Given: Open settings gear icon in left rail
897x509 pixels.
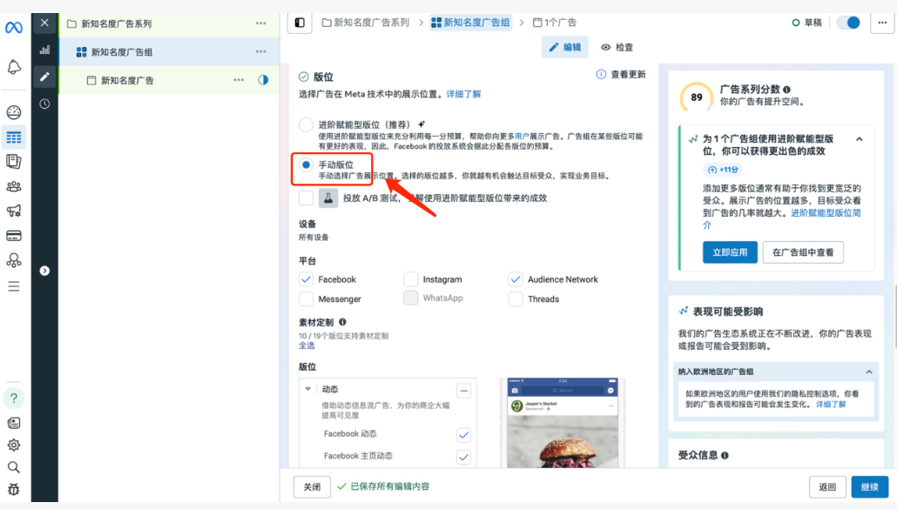Looking at the screenshot, I should (x=14, y=445).
